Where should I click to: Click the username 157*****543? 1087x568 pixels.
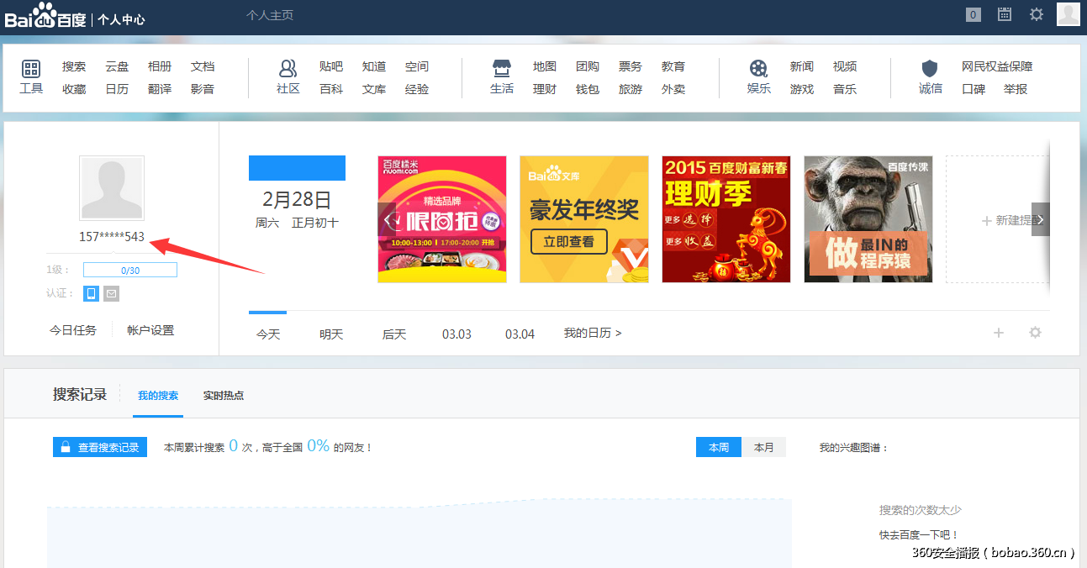(112, 237)
